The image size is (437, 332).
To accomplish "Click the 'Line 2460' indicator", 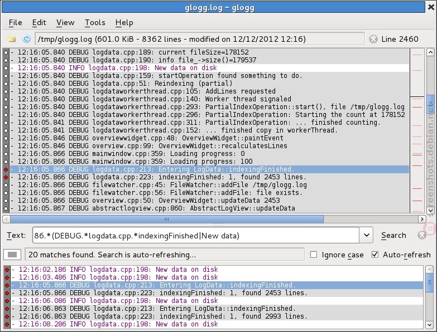I will click(400, 39).
